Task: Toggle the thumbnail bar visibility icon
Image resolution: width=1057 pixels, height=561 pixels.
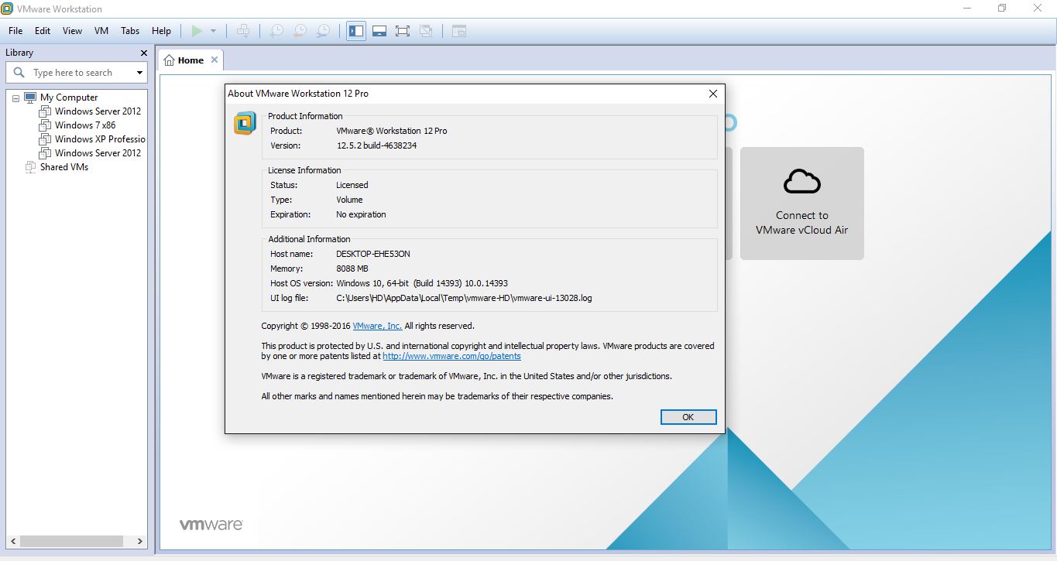Action: pyautogui.click(x=379, y=30)
